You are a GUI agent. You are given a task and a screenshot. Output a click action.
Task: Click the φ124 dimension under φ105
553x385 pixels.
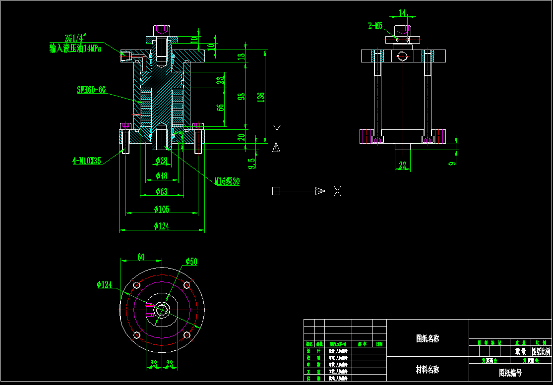[162, 226]
